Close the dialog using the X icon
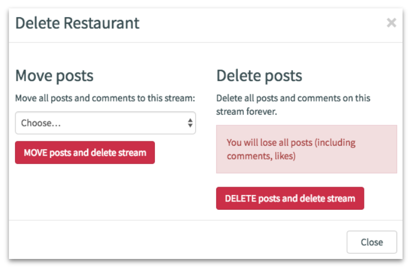 click(391, 23)
